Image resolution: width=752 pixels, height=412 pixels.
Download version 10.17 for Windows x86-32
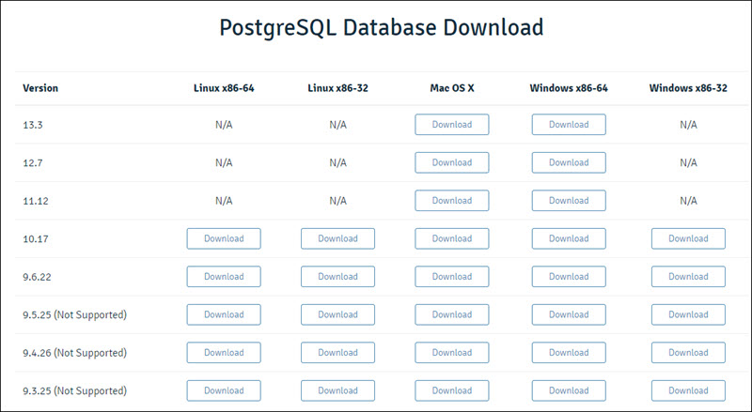coord(688,238)
